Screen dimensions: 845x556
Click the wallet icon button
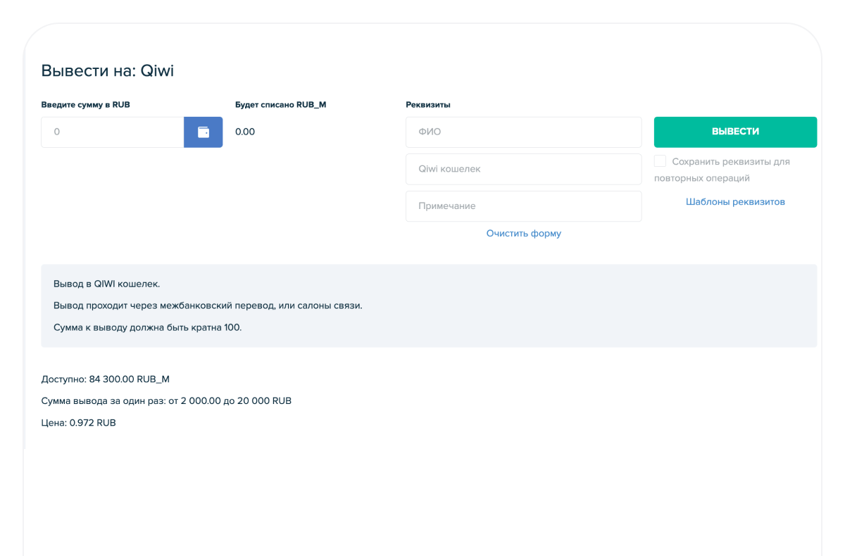tap(203, 132)
